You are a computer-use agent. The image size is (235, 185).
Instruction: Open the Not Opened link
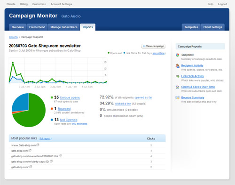(69, 120)
